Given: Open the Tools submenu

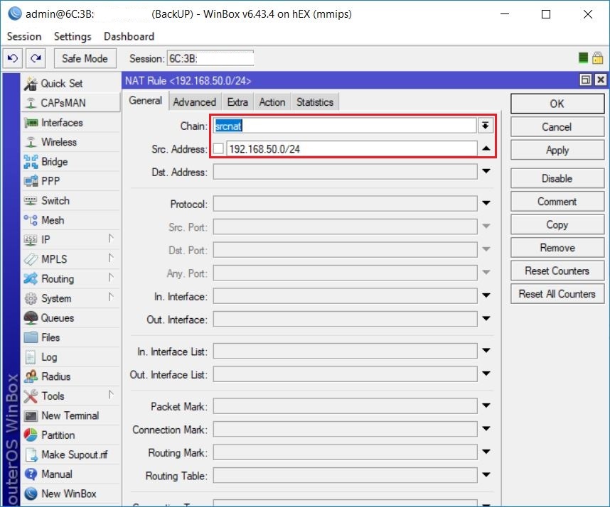Looking at the screenshot, I should click(71, 396).
